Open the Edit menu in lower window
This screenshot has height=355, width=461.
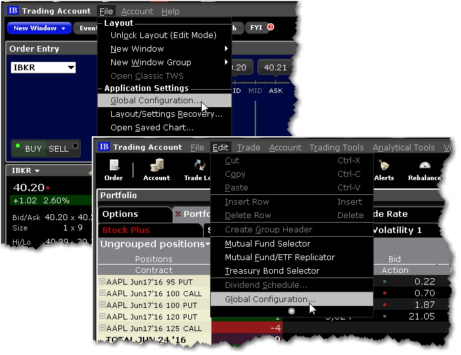(x=220, y=147)
